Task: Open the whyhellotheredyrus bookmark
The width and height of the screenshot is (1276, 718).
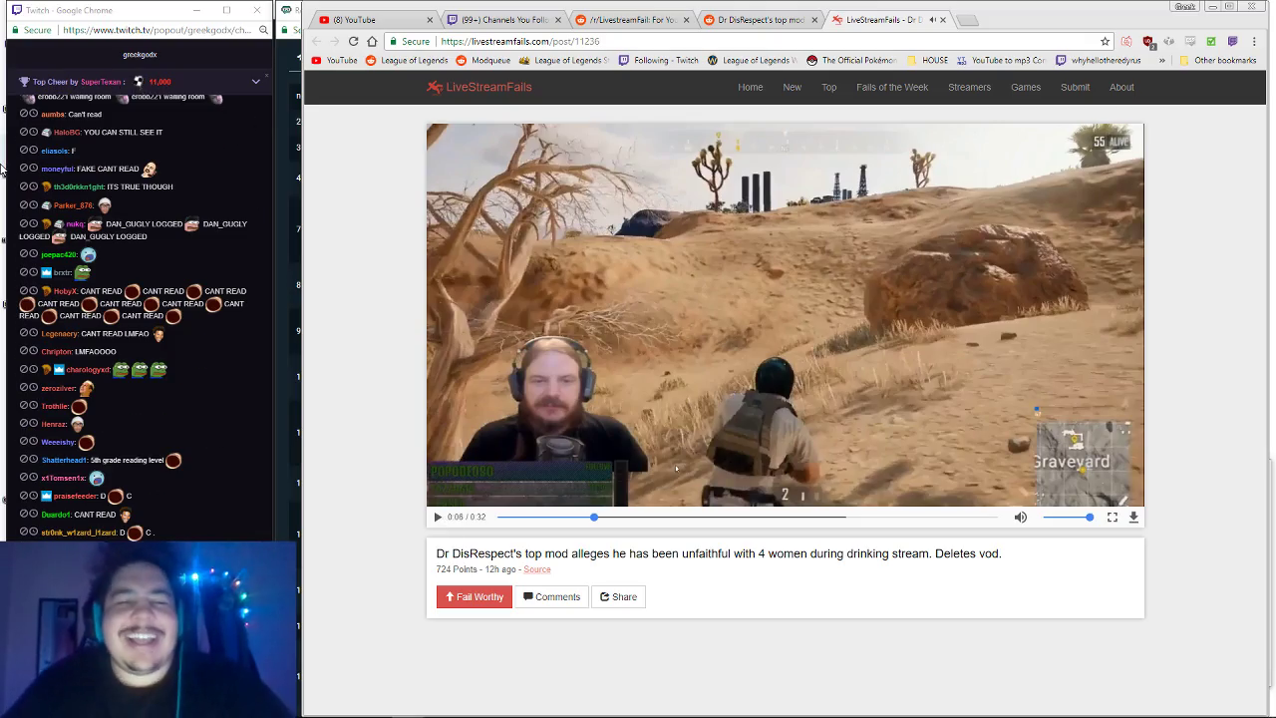Action: click(1099, 60)
